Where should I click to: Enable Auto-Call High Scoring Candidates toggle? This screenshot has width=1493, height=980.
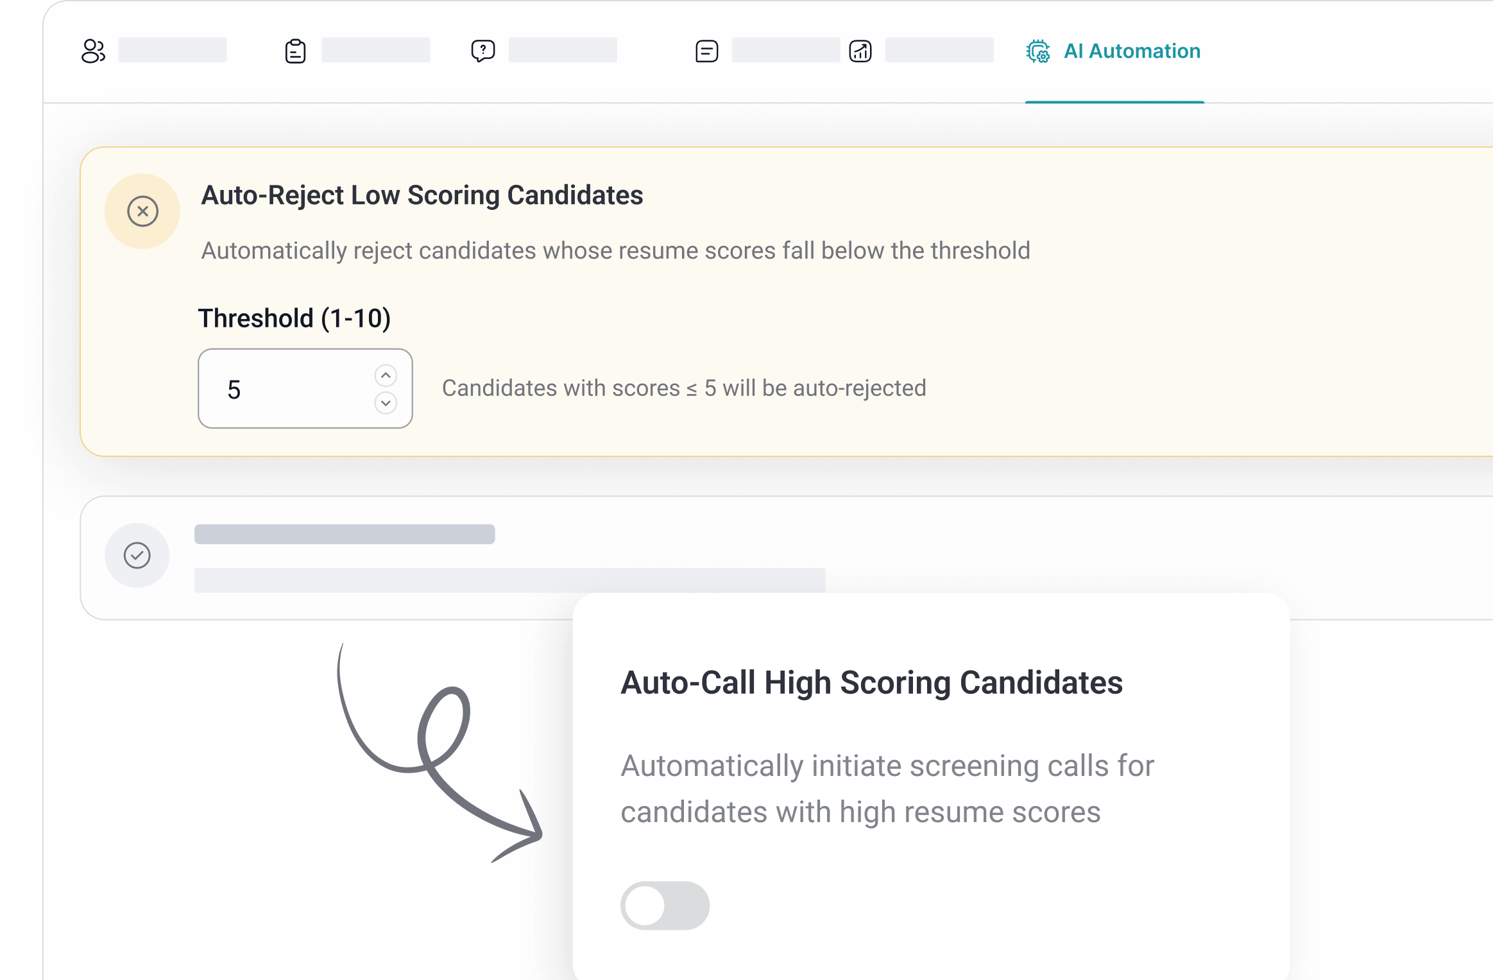(665, 905)
